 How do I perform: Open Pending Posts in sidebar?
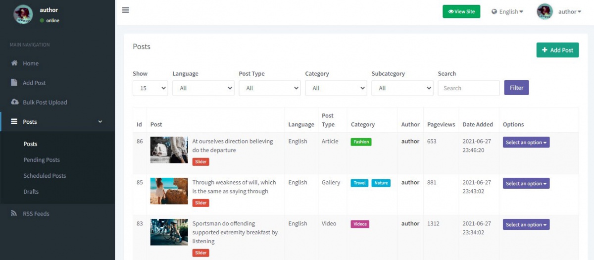(x=42, y=160)
